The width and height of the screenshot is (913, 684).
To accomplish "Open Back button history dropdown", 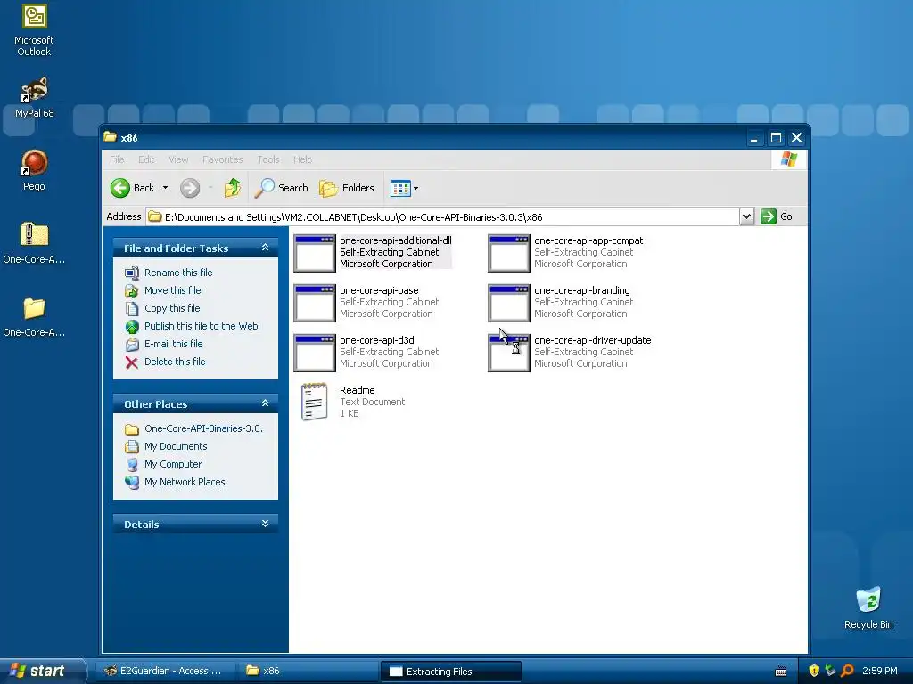I will 165,188.
